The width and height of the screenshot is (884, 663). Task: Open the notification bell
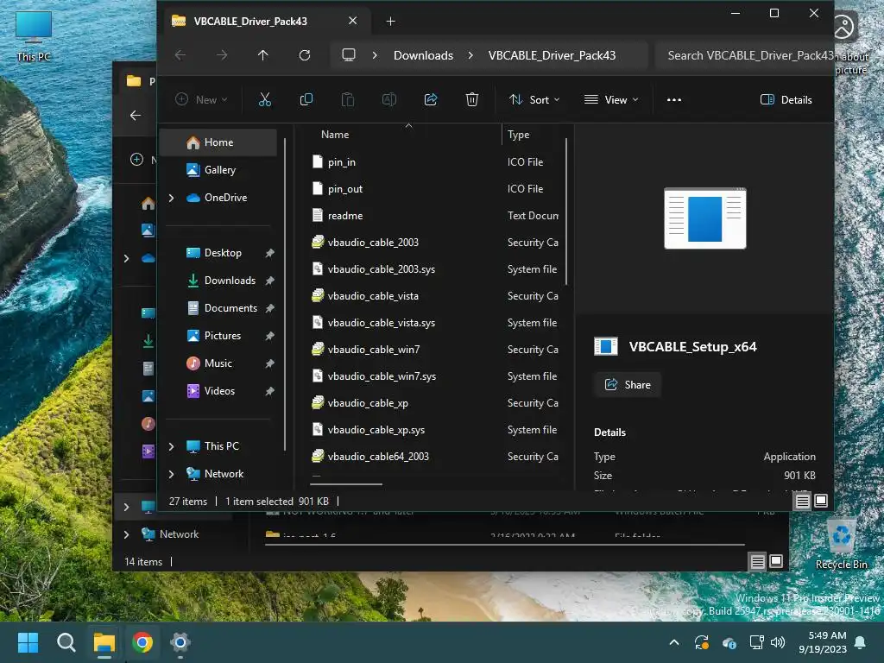click(x=861, y=642)
